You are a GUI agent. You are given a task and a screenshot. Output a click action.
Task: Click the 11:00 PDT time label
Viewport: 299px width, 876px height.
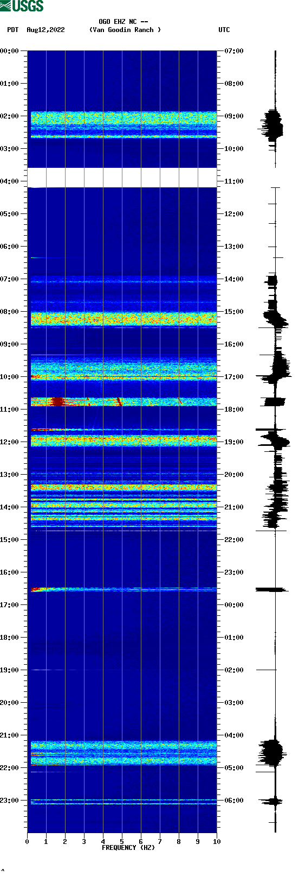click(x=10, y=409)
